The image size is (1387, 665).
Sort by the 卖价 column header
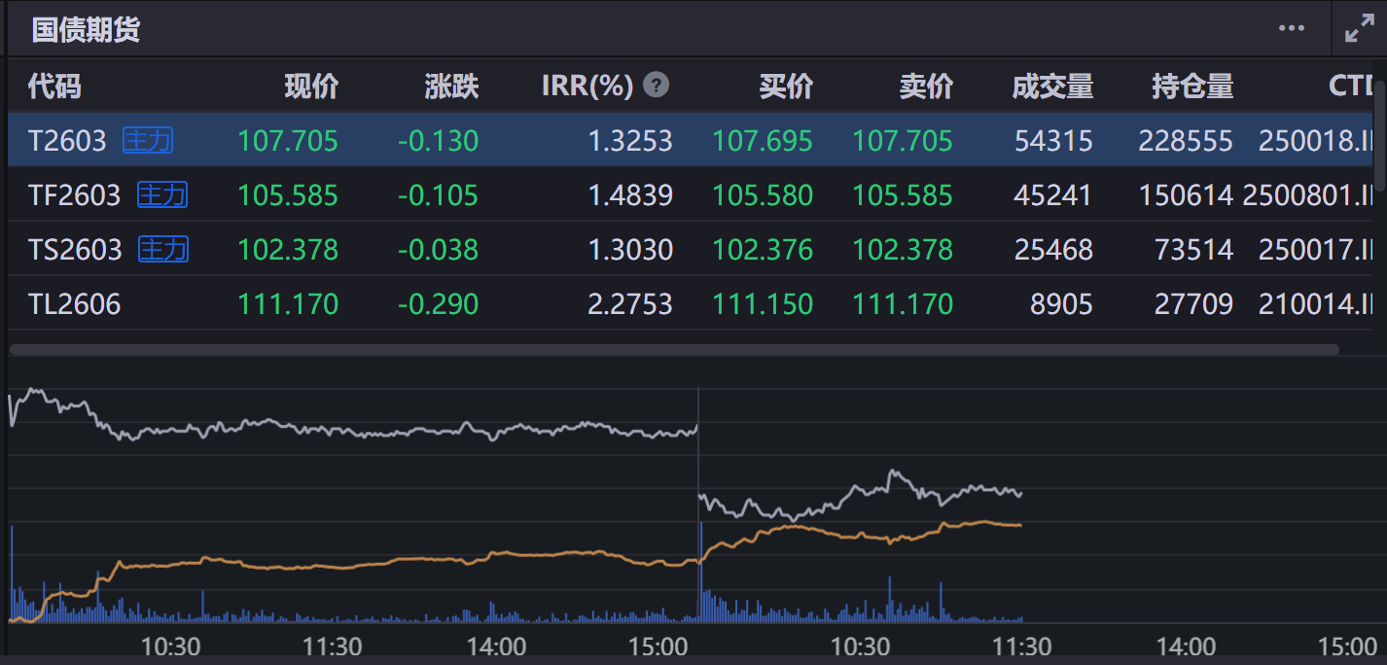pos(926,87)
